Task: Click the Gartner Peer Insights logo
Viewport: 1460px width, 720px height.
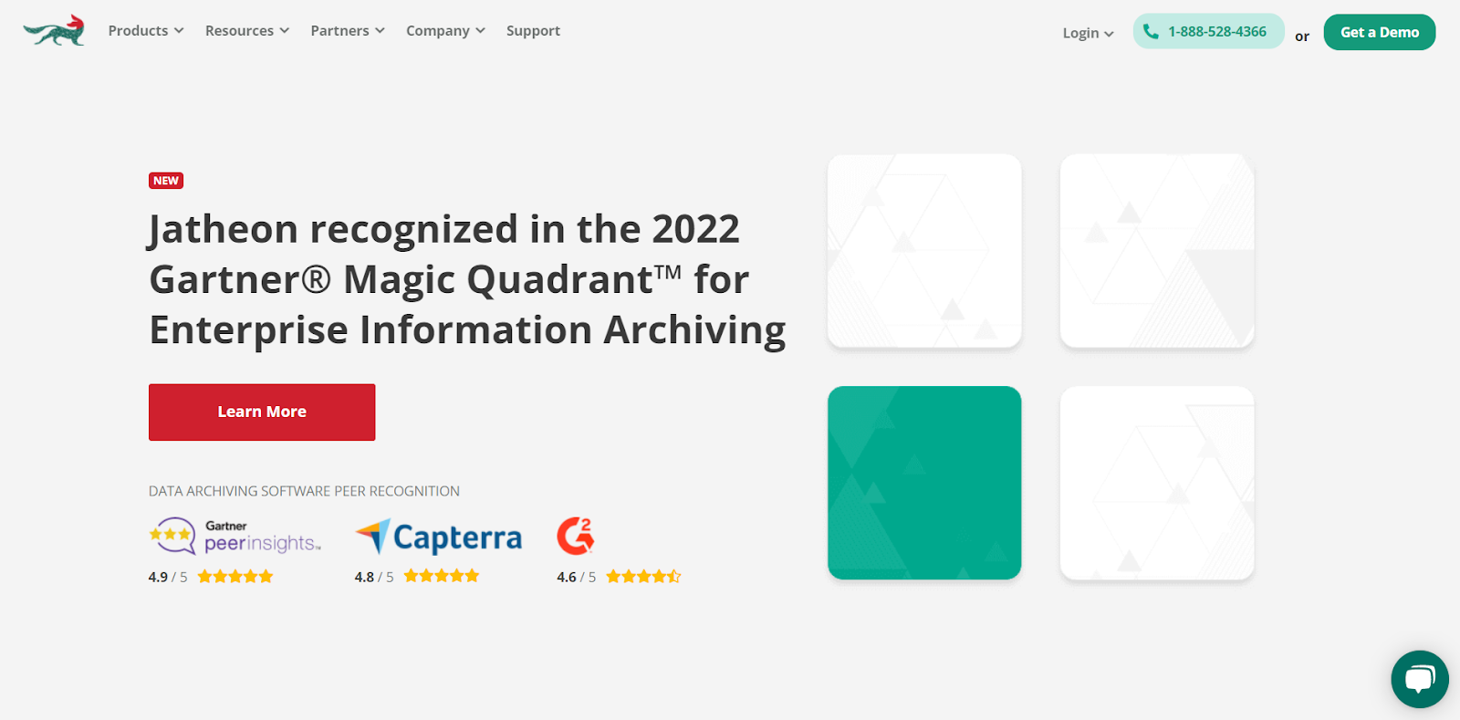Action: coord(235,537)
